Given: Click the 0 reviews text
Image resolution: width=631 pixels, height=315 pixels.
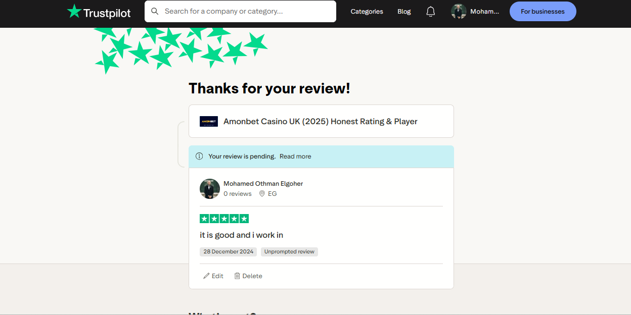Looking at the screenshot, I should (x=238, y=194).
